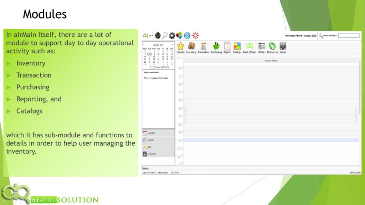Select January 31 in the mini calendar
The image size is (365, 205).
(x=158, y=62)
